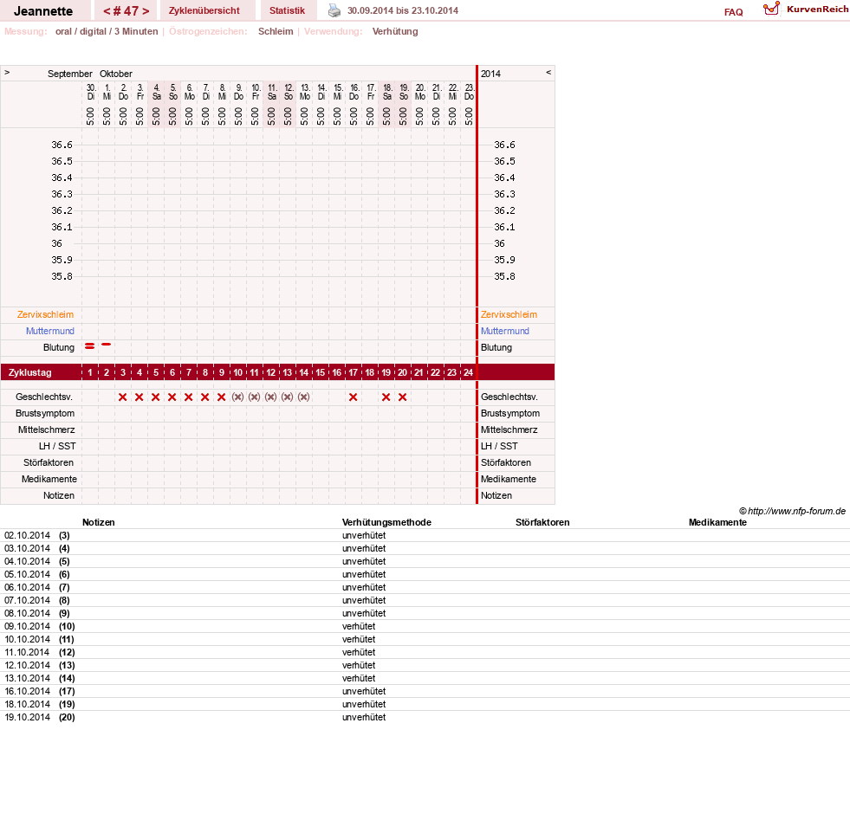Click the left Geschlechtsv. row label
The image size is (850, 833).
[44, 397]
